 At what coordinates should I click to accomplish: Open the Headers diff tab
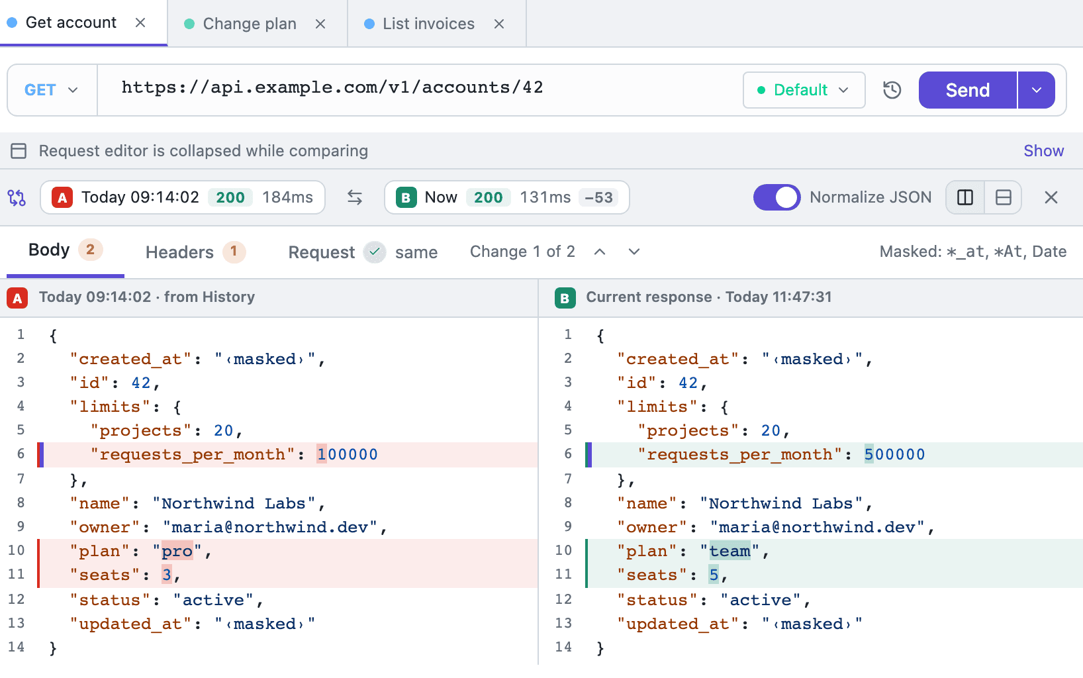coord(195,252)
